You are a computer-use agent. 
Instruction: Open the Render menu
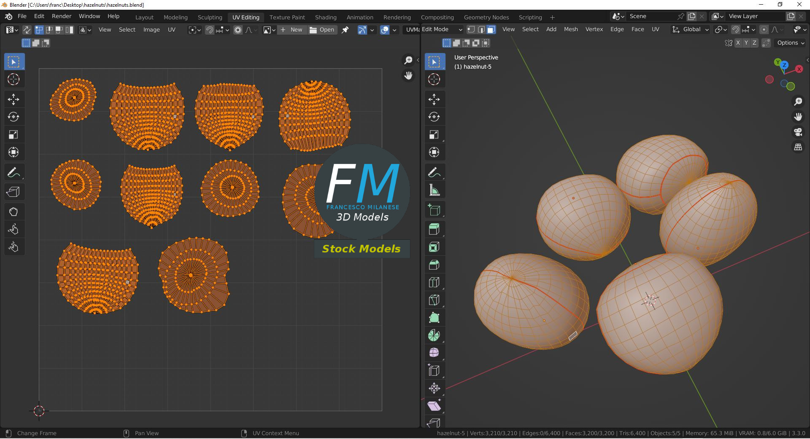click(x=62, y=16)
